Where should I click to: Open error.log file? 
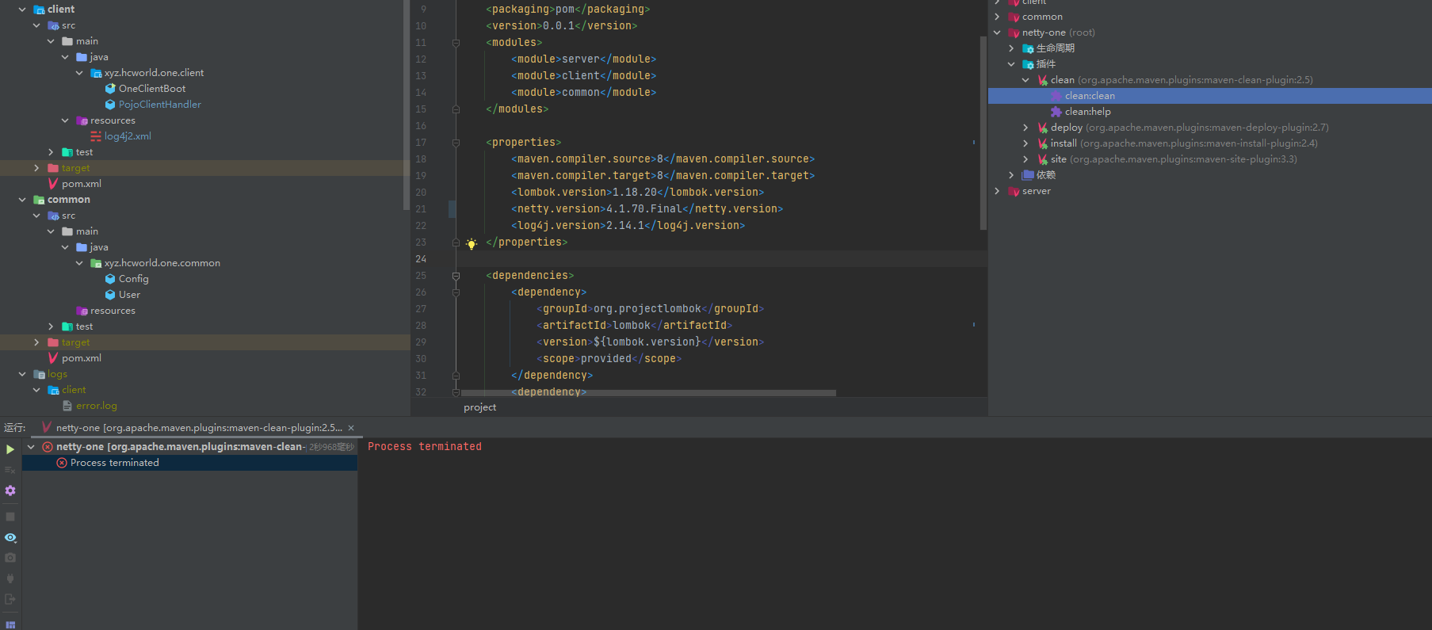point(96,406)
